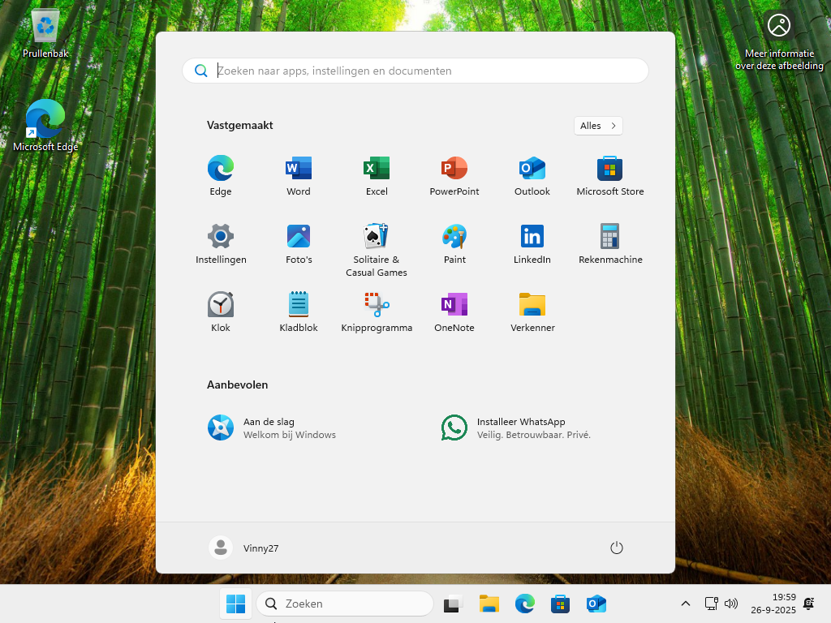Image resolution: width=831 pixels, height=623 pixels.
Task: Click the power button in Start menu
Action: (x=616, y=548)
